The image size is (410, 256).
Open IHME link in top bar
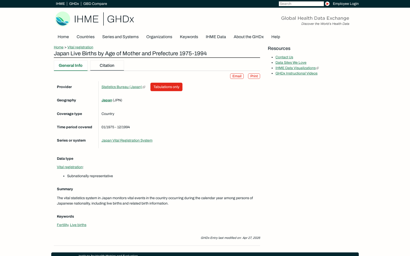click(60, 4)
